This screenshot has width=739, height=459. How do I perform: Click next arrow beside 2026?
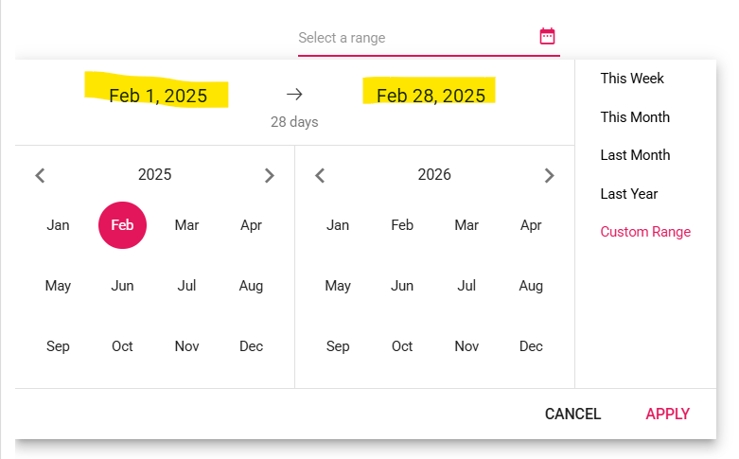(549, 175)
